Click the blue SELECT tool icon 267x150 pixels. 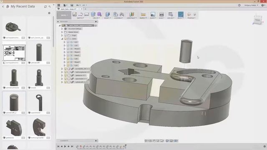click(x=181, y=14)
